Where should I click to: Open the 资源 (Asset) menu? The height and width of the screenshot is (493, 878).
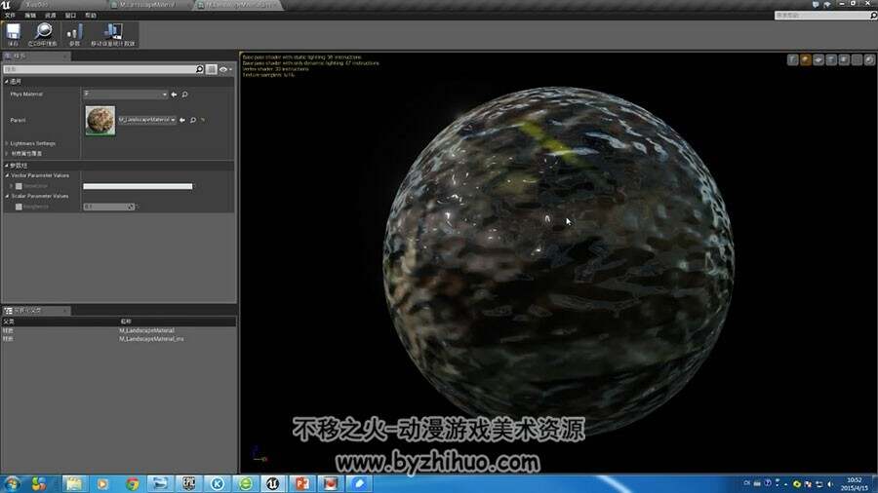pos(51,15)
